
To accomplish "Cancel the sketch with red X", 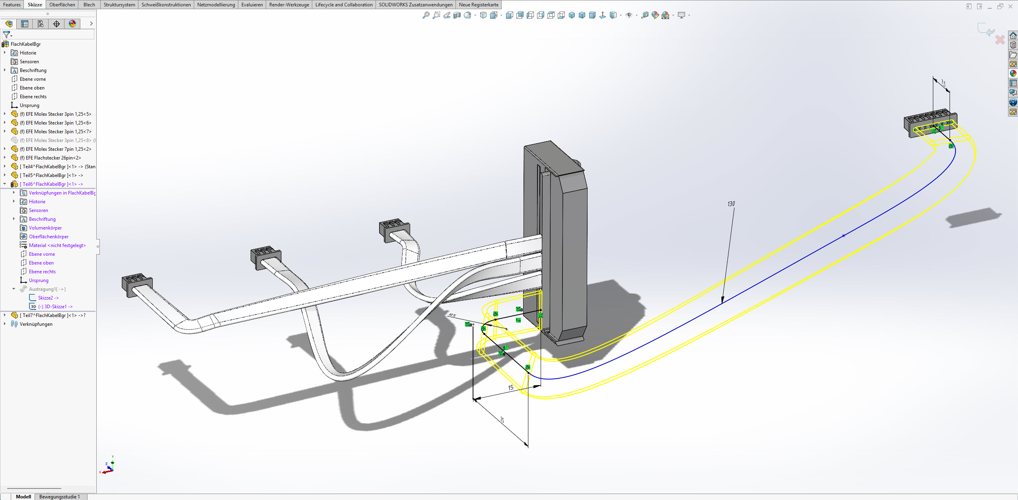I will click(x=1000, y=40).
